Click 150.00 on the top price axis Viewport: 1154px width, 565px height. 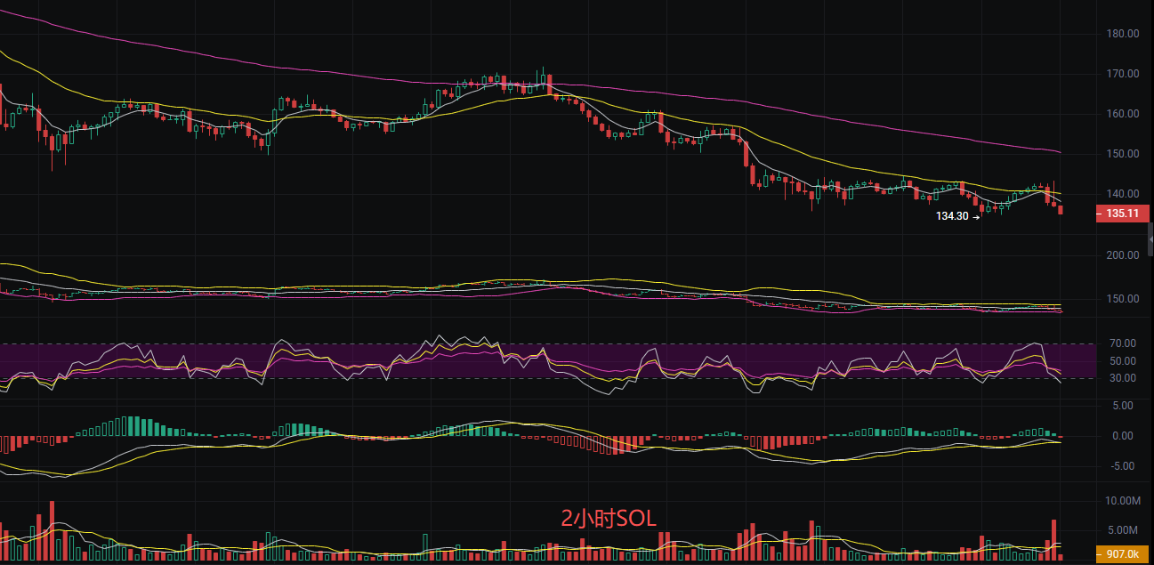[1125, 154]
